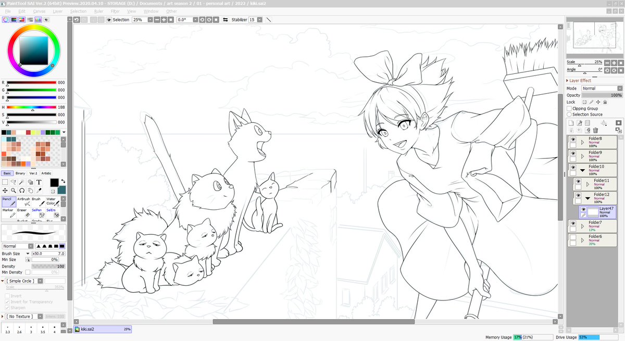Click the black foreground color swatch

click(x=54, y=183)
